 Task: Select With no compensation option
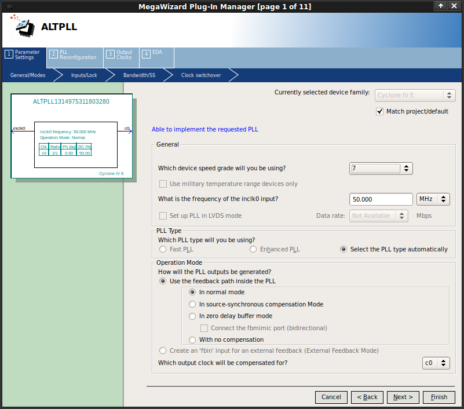tap(192, 339)
